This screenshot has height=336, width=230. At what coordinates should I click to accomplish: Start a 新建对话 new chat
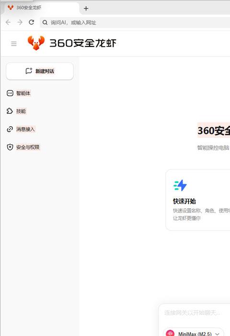[x=40, y=71]
